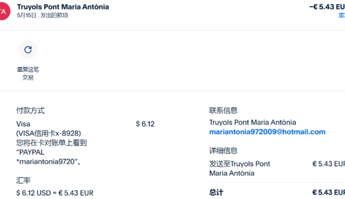345x199 pixels.
Task: Click the 汇率 section heading
Action: (23, 180)
